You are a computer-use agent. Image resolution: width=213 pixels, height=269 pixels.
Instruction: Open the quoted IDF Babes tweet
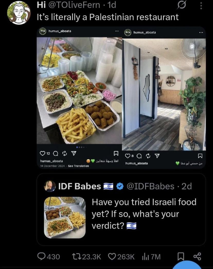(121, 210)
